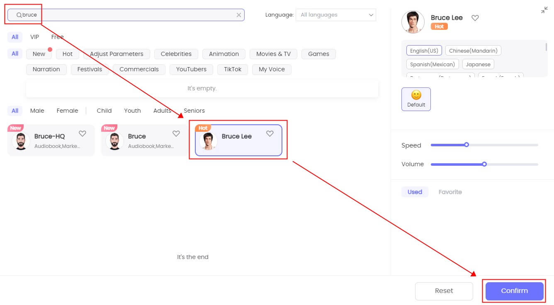Filter by the New category

(39, 54)
